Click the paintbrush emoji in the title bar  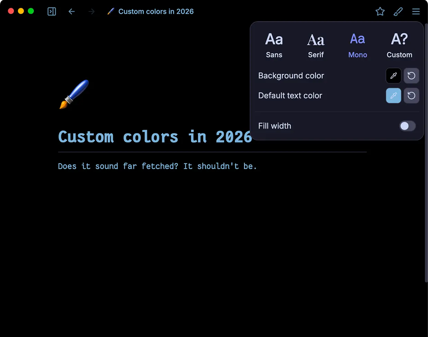click(x=111, y=11)
